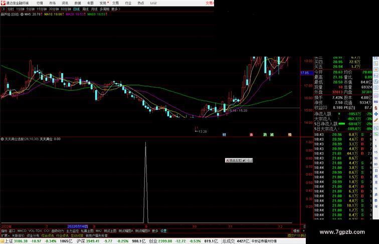Select the VOL-TDX indicator tab

tap(35, 231)
